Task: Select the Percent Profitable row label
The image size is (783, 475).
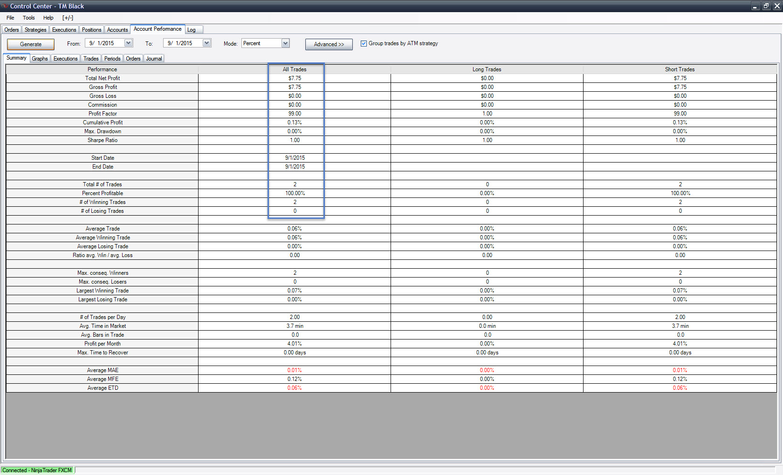Action: [x=103, y=193]
